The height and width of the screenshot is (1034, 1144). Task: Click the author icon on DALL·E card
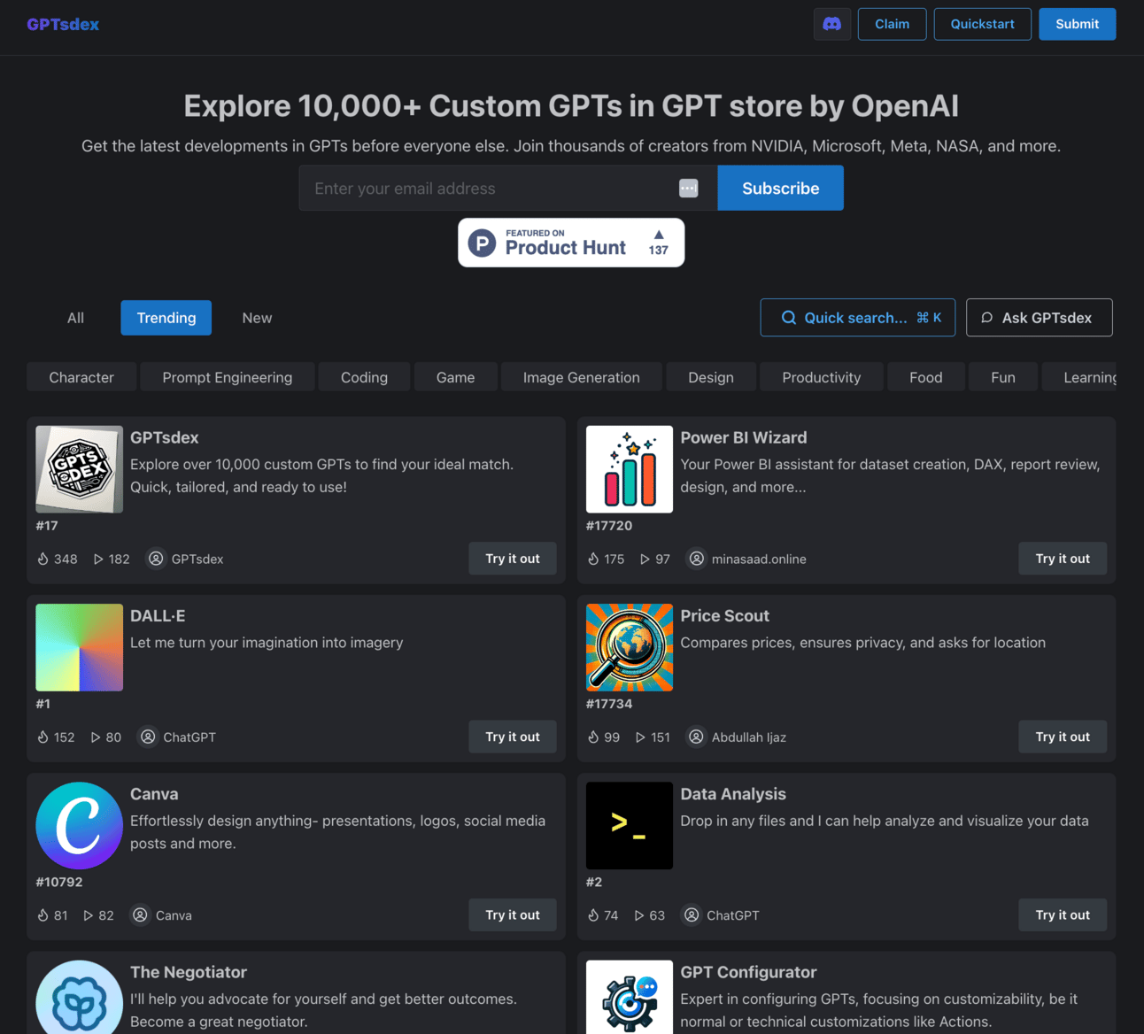148,737
